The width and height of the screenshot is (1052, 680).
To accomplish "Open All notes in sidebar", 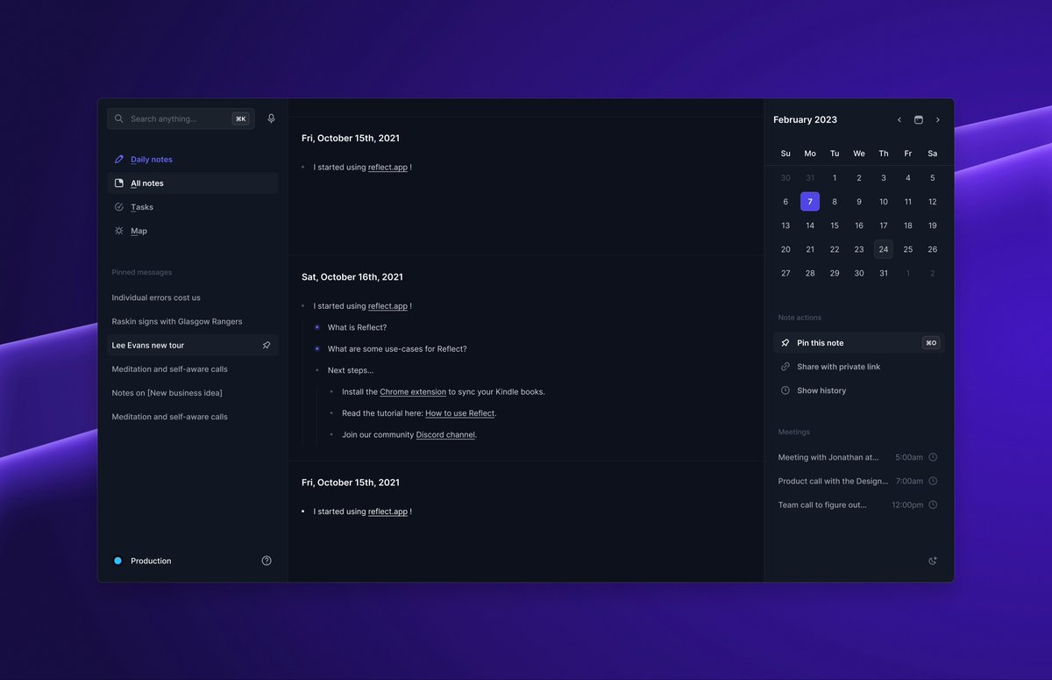I will click(x=193, y=183).
